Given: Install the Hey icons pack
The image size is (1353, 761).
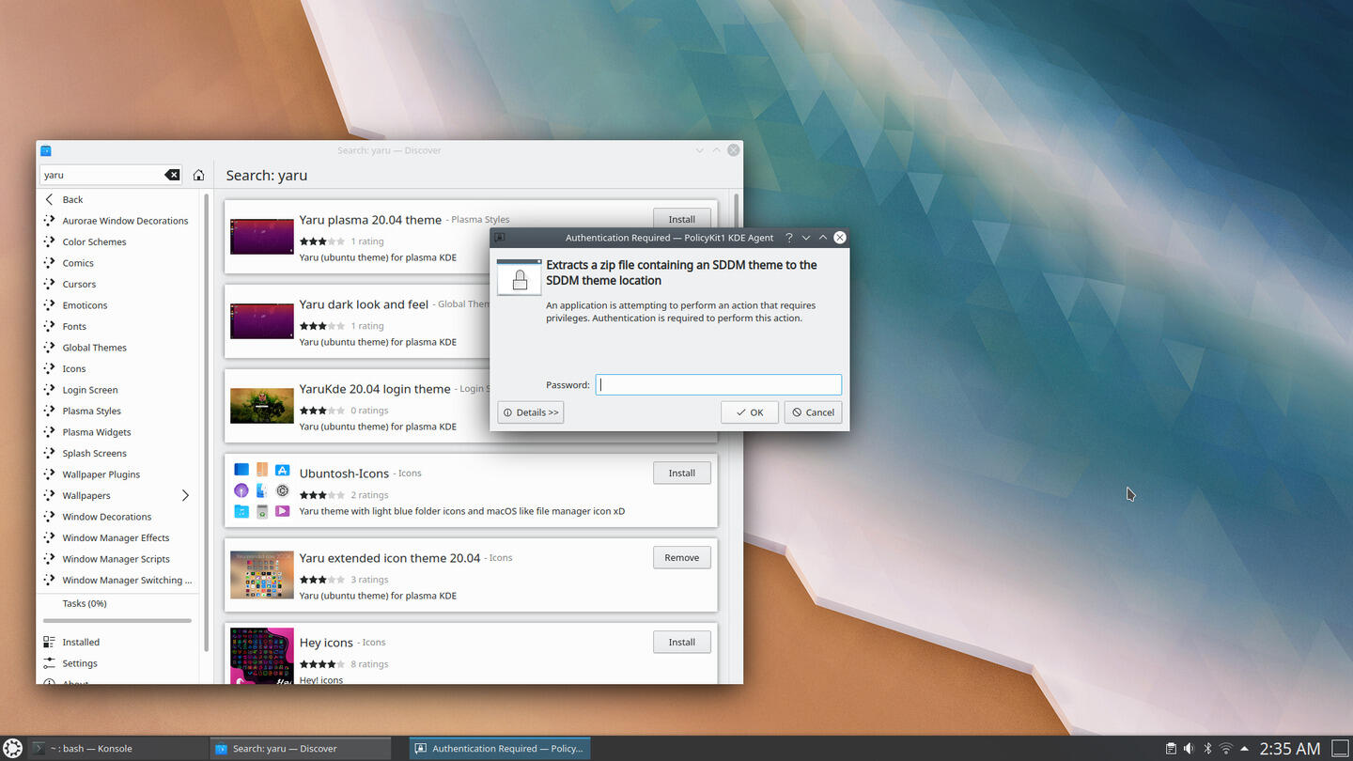Looking at the screenshot, I should [681, 642].
